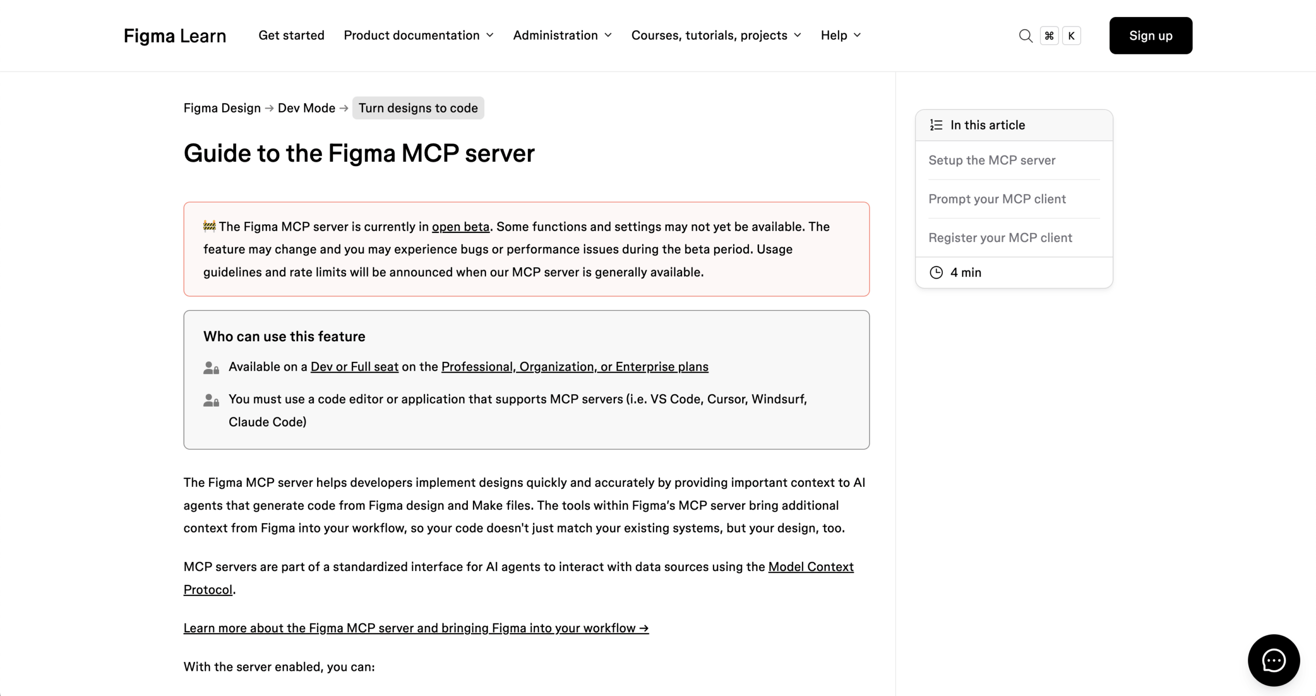Open the Courses, tutorials, projects dropdown
Screen dimensions: 1316x696
(716, 35)
